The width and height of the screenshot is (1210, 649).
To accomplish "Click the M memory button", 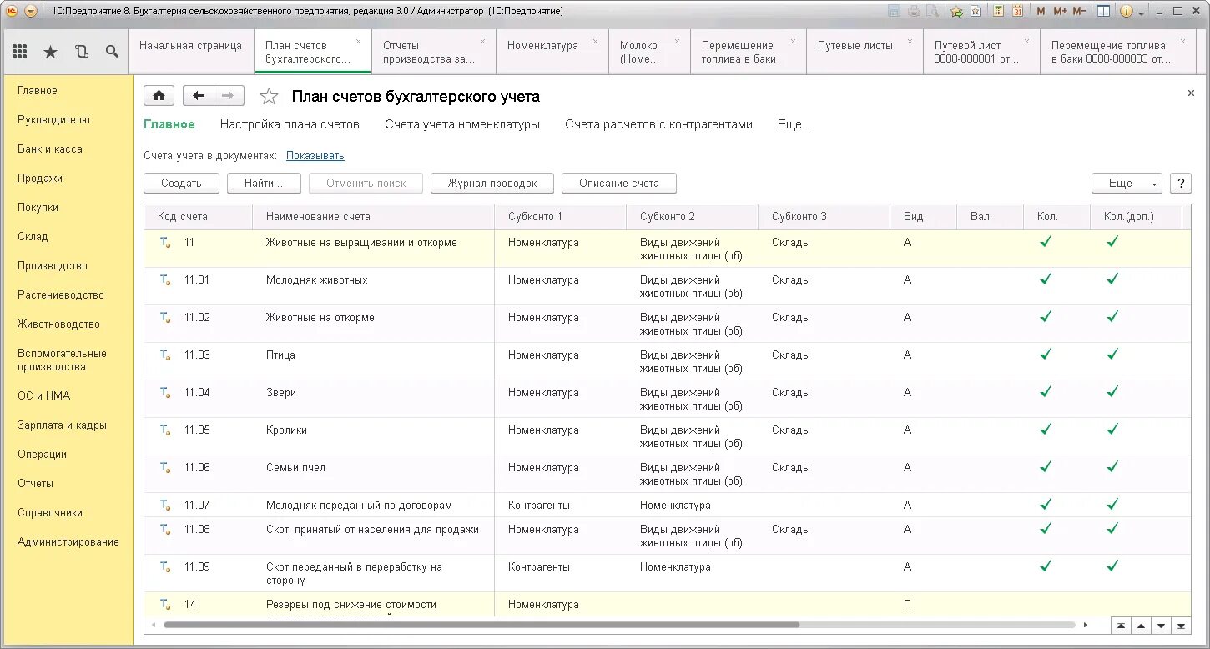I will [x=1041, y=11].
